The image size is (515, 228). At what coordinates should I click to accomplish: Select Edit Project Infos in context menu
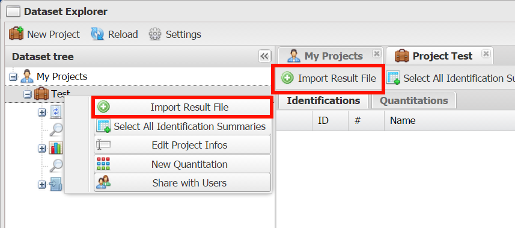[182, 145]
